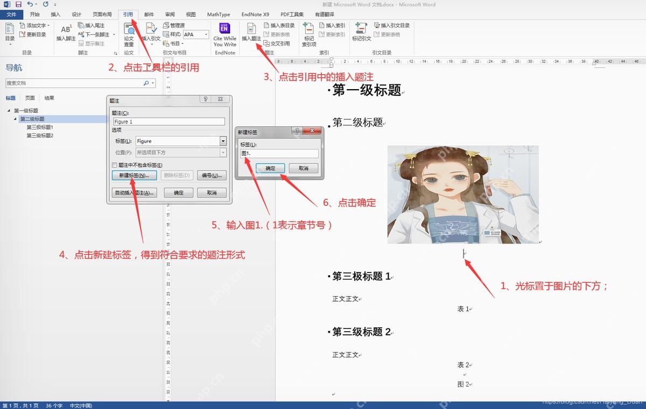Screen dimensions: 646x409
Task: Open the 脚注 group dialog launcher
Action: [115, 53]
